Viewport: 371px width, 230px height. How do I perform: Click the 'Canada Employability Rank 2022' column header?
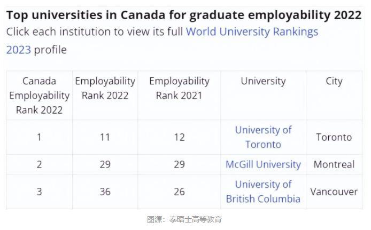tap(39, 96)
